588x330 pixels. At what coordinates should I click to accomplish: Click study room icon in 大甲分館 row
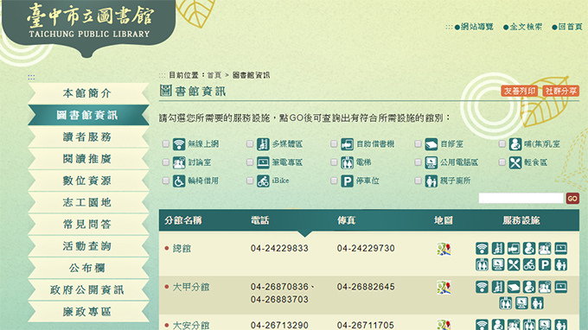514,288
